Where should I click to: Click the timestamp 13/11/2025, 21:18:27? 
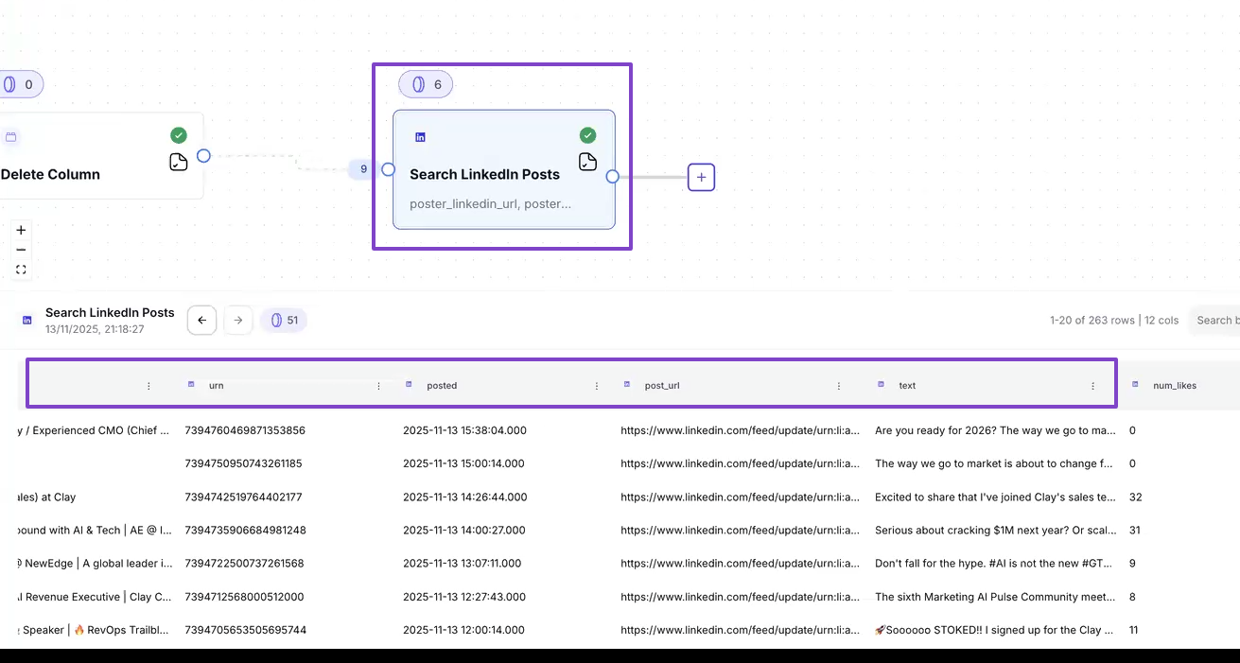pos(95,329)
